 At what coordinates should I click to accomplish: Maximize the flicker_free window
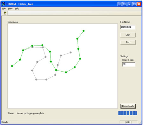tap(134, 4)
